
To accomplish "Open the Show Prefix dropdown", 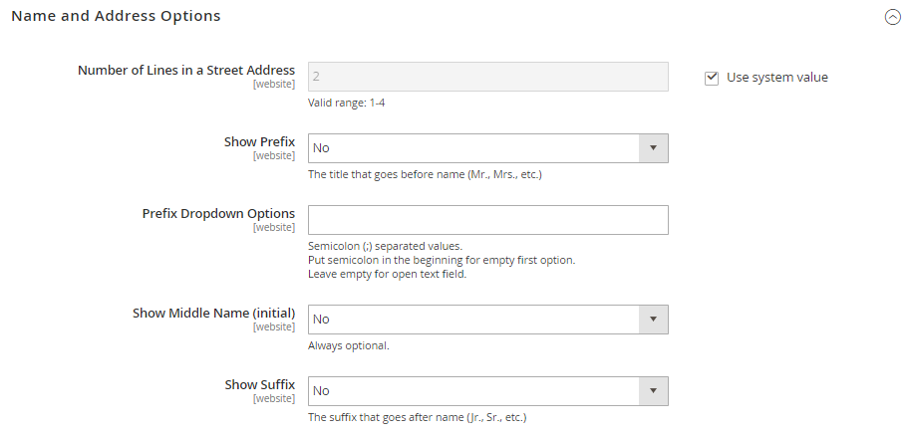I will (487, 148).
